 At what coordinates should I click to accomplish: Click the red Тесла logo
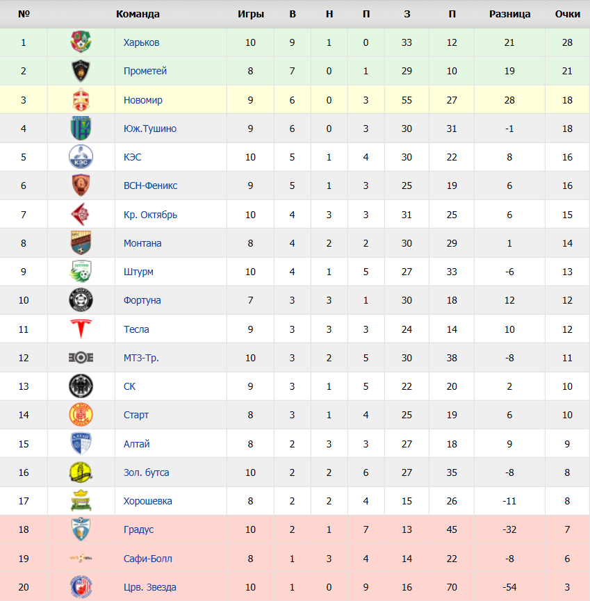(81, 329)
